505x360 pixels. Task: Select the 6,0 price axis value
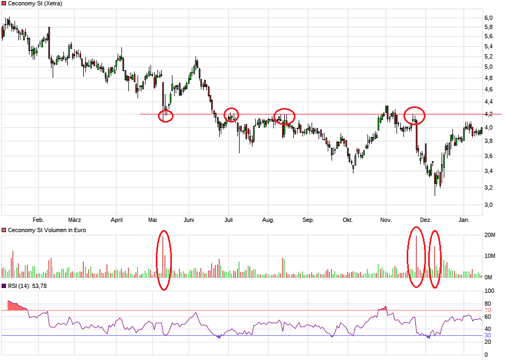488,18
